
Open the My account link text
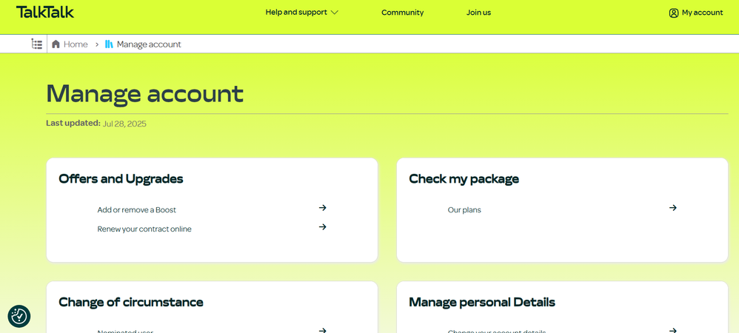pyautogui.click(x=702, y=13)
